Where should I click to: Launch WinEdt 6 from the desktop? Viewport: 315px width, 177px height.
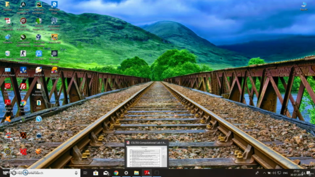pos(38,72)
